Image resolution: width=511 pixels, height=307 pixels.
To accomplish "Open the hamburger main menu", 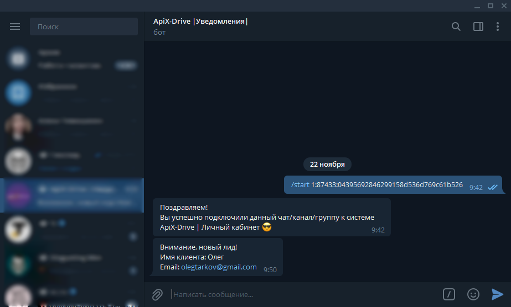I will (x=14, y=27).
